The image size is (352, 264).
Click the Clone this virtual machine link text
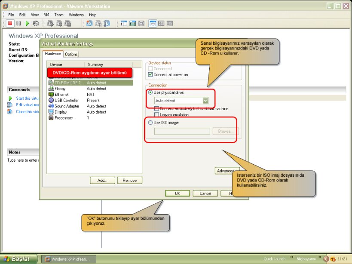(28, 111)
